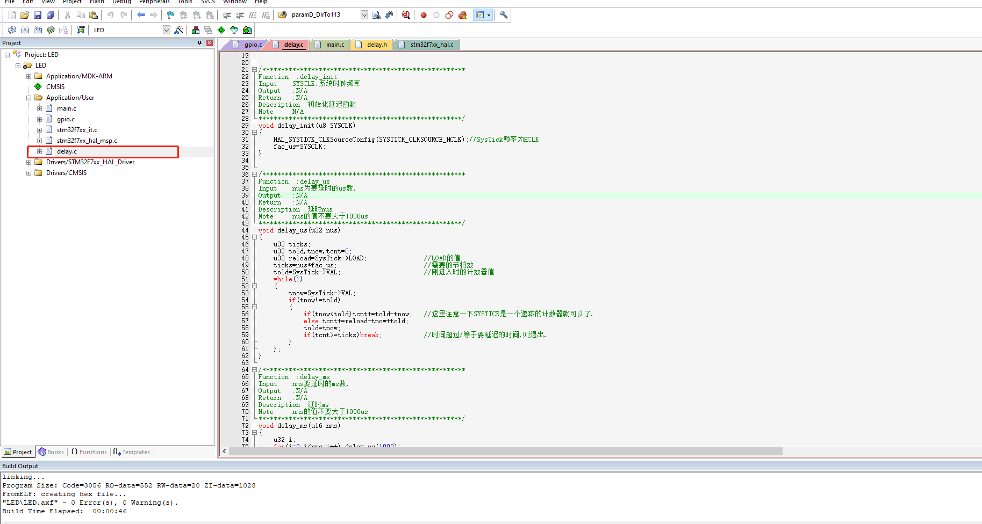
Task: Kill all breakpoints
Action: pyautogui.click(x=462, y=14)
